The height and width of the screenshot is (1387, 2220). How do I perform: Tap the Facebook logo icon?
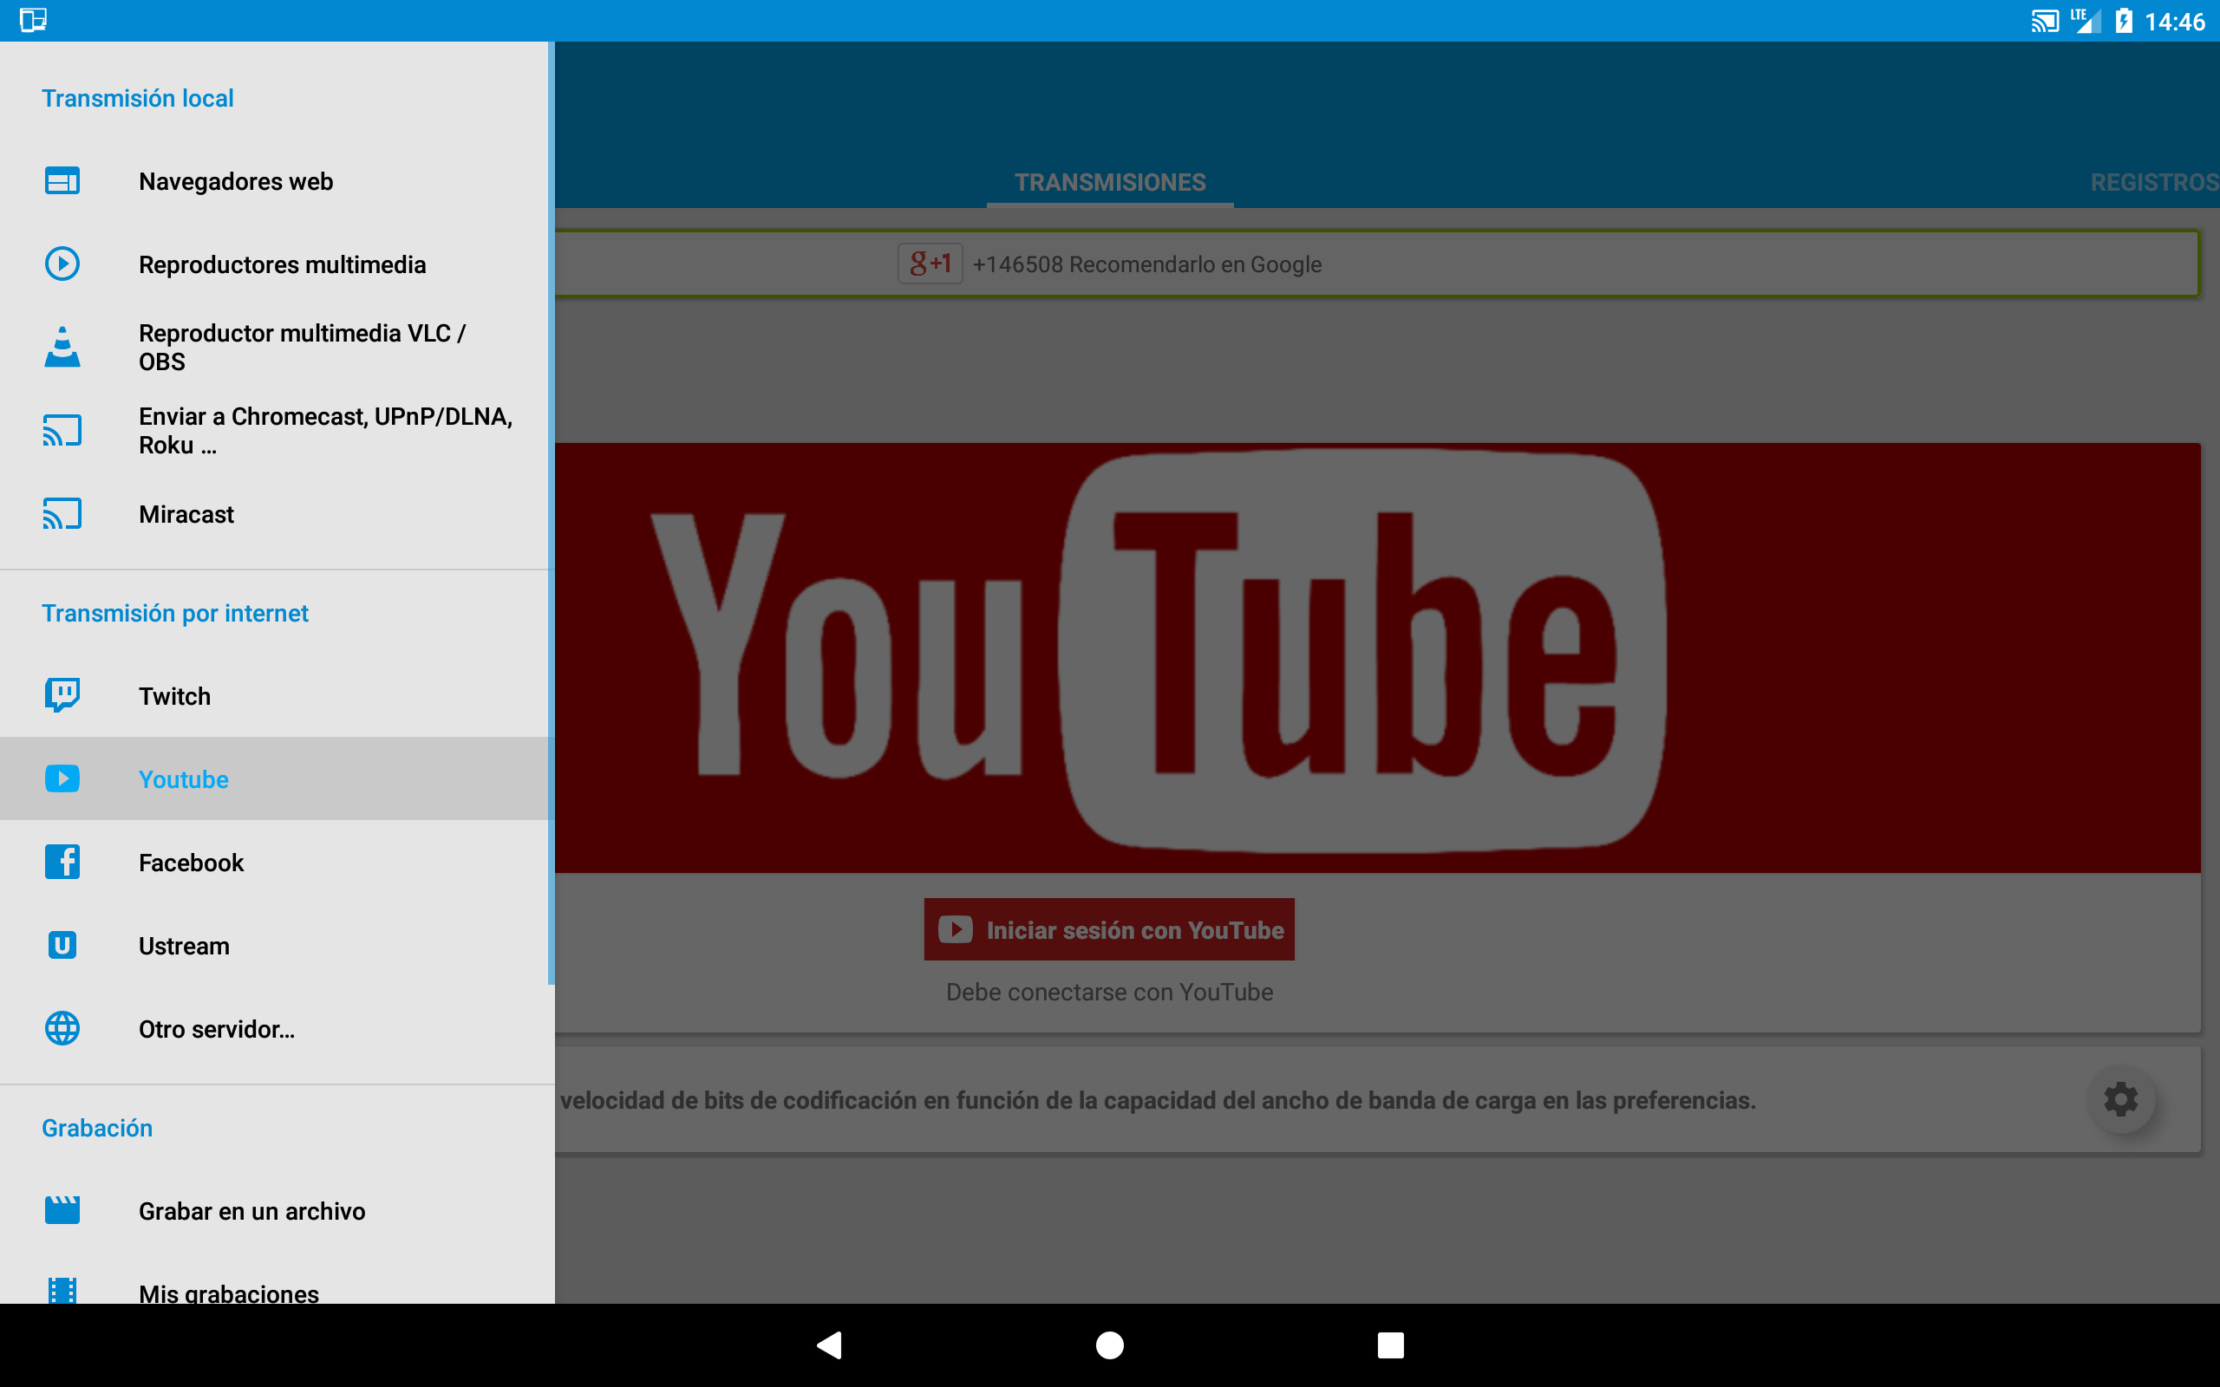62,863
